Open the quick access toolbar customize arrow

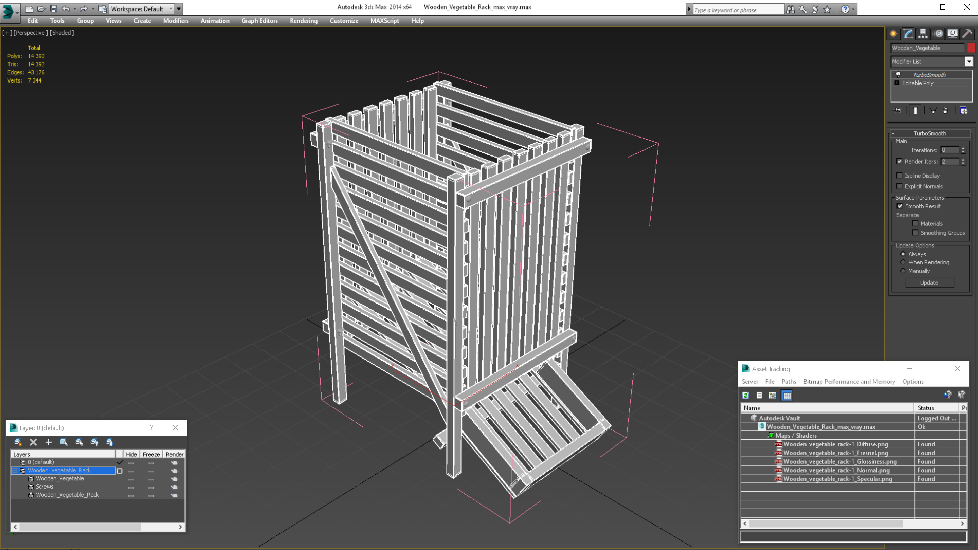click(x=179, y=9)
